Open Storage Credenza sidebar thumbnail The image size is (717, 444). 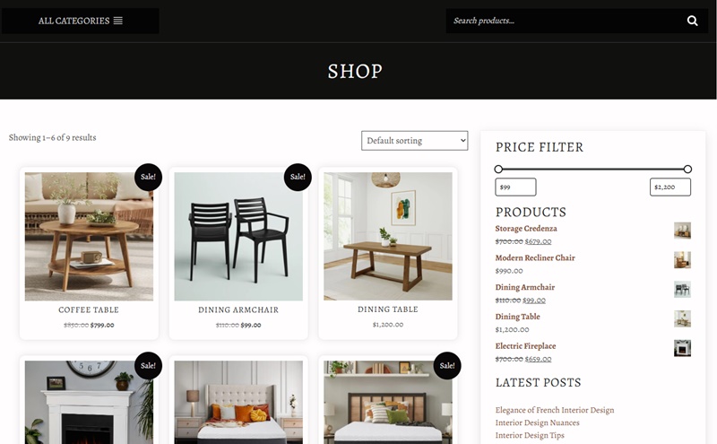pyautogui.click(x=682, y=231)
